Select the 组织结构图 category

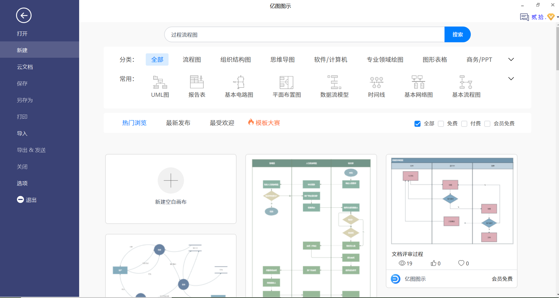tap(236, 59)
